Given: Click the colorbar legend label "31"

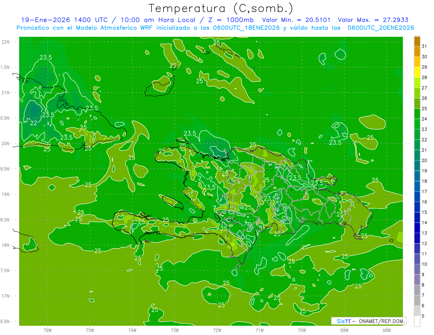Looking at the screenshot, I should [425, 46].
